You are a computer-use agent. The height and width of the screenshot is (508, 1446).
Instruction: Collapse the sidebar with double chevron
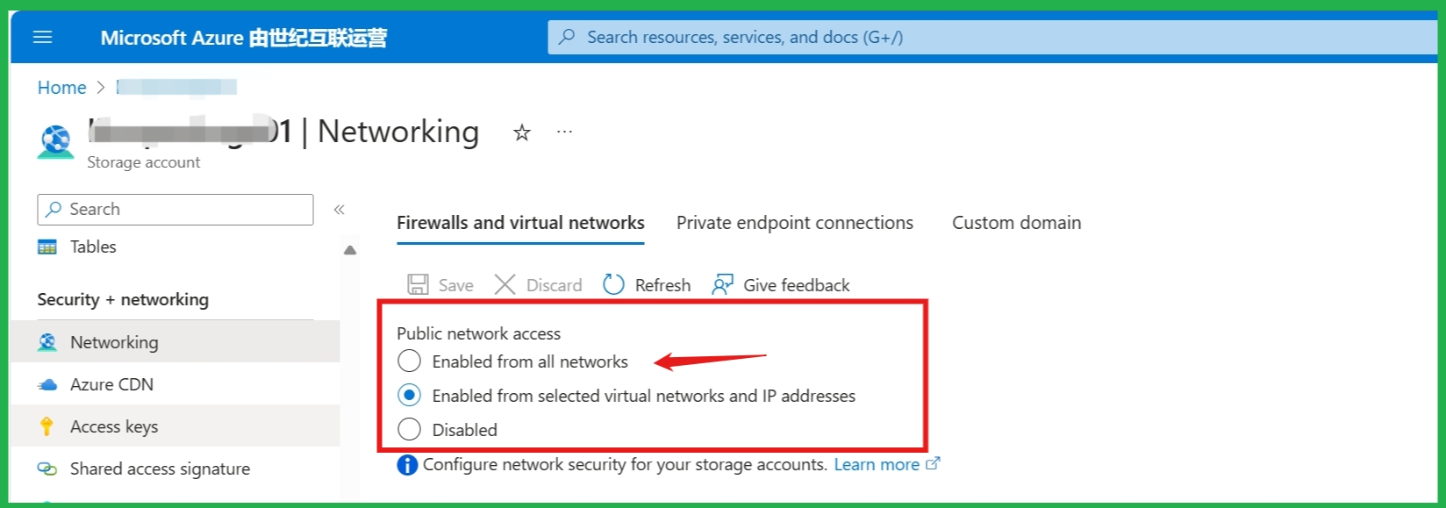(339, 210)
